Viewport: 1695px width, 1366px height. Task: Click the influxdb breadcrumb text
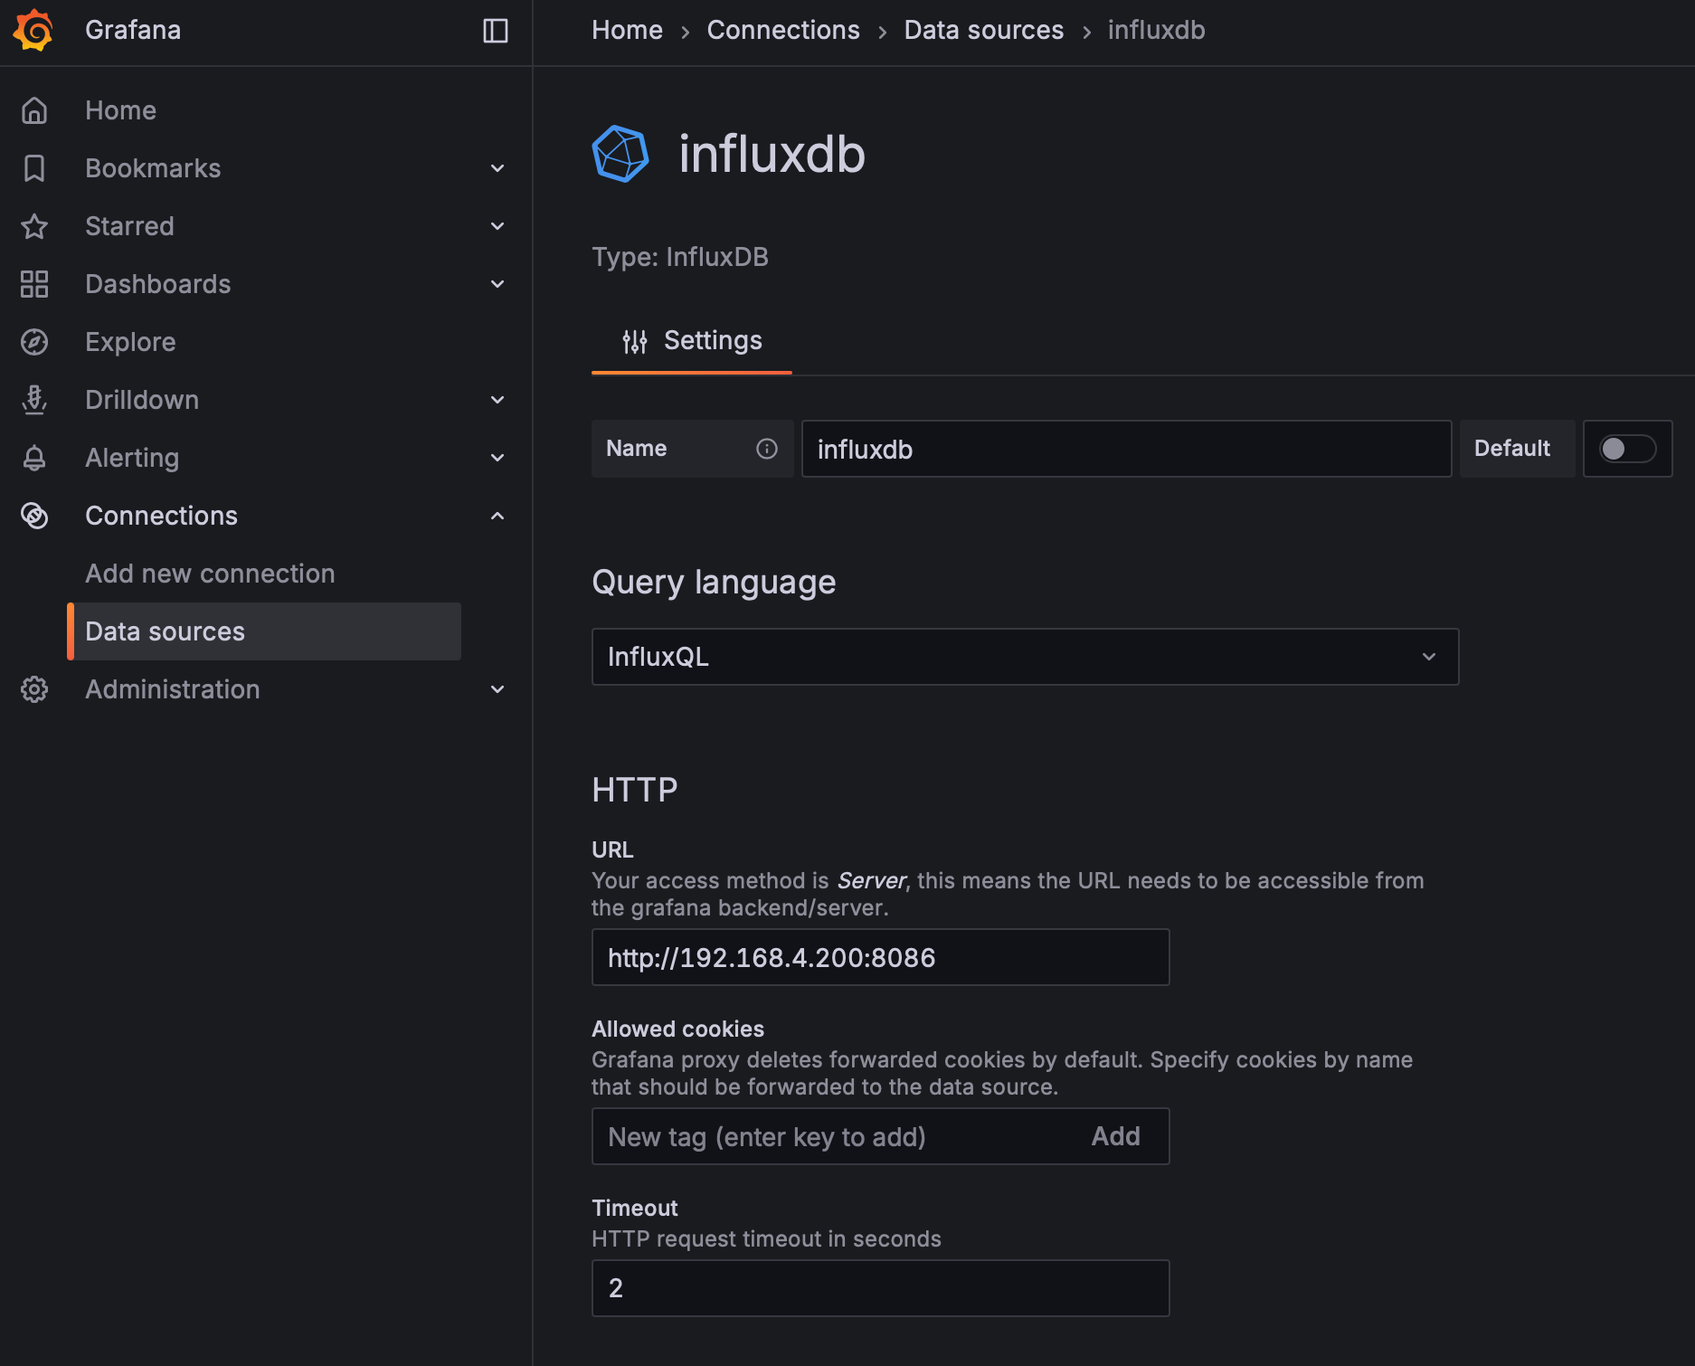(1156, 30)
